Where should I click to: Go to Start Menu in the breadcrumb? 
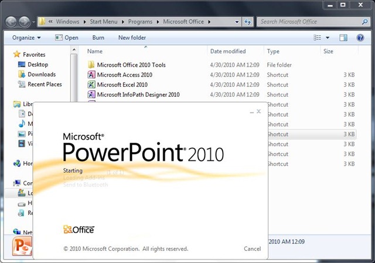(104, 22)
